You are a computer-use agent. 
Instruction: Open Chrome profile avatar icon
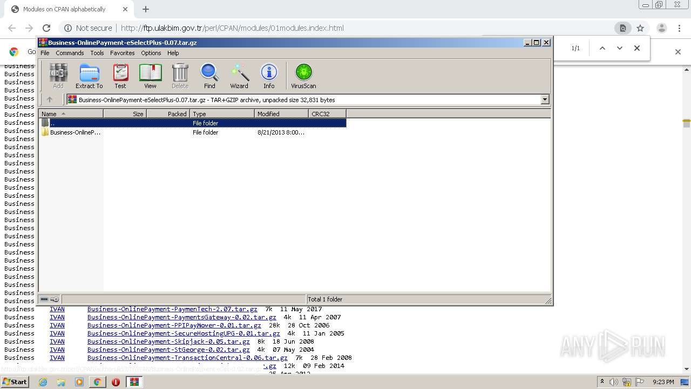point(661,28)
